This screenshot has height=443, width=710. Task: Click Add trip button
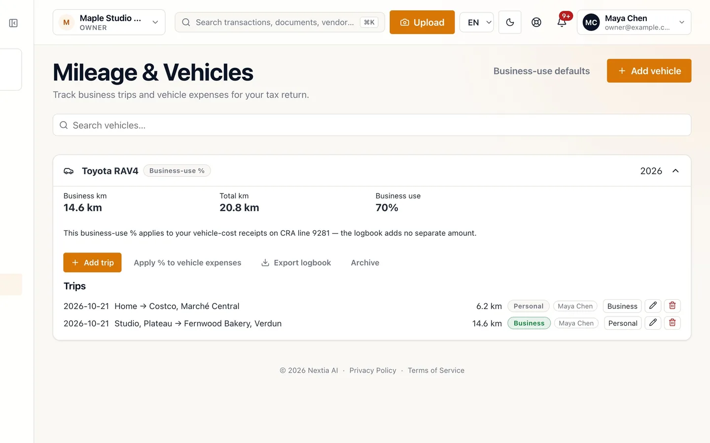92,263
